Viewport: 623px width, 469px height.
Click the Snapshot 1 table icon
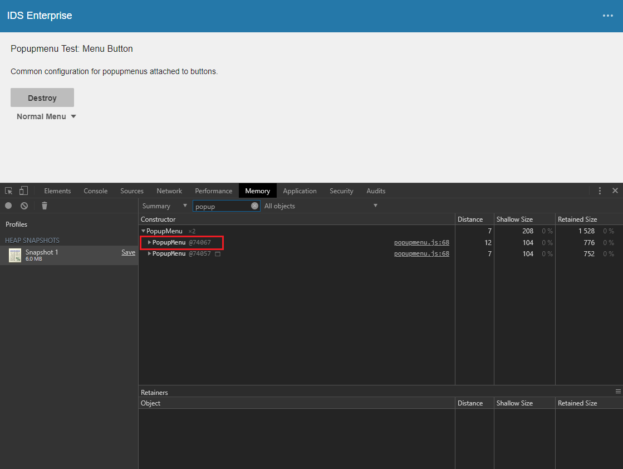(x=15, y=255)
